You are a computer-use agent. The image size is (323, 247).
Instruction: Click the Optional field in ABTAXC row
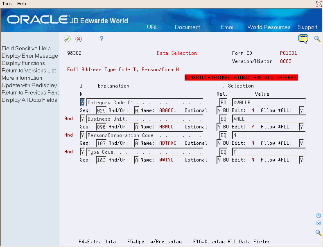point(219,143)
